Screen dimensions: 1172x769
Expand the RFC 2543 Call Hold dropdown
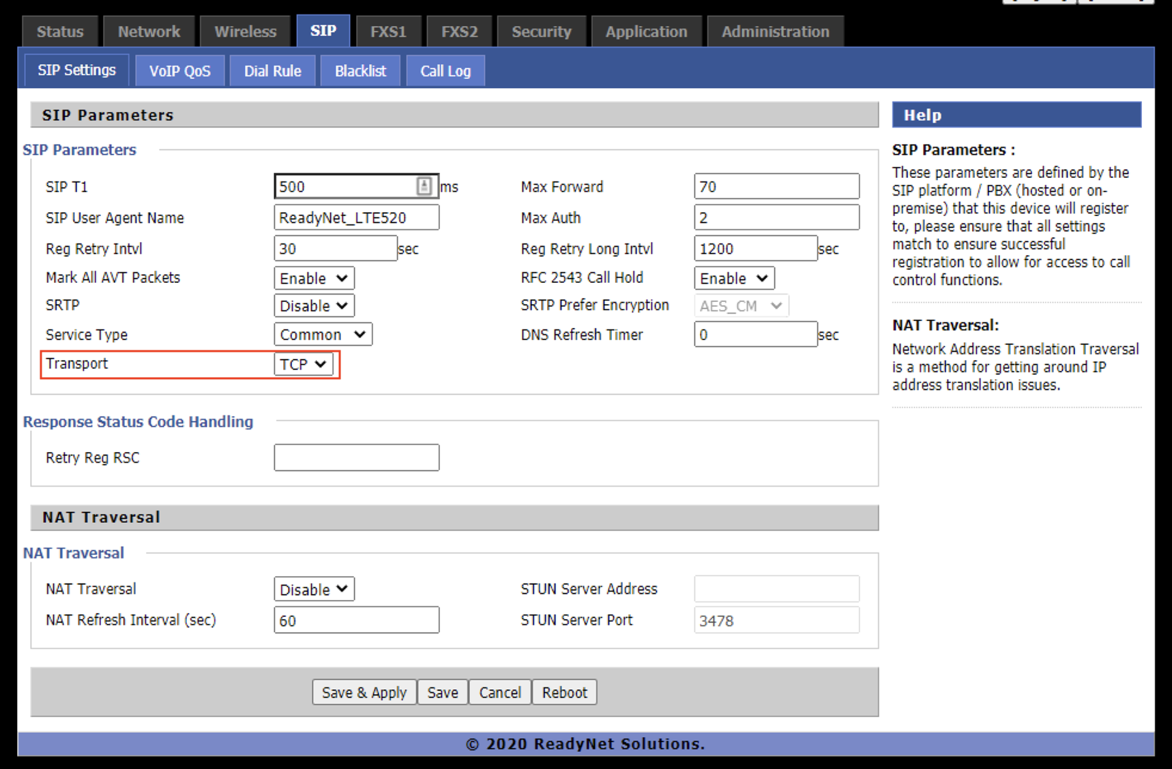pos(734,278)
